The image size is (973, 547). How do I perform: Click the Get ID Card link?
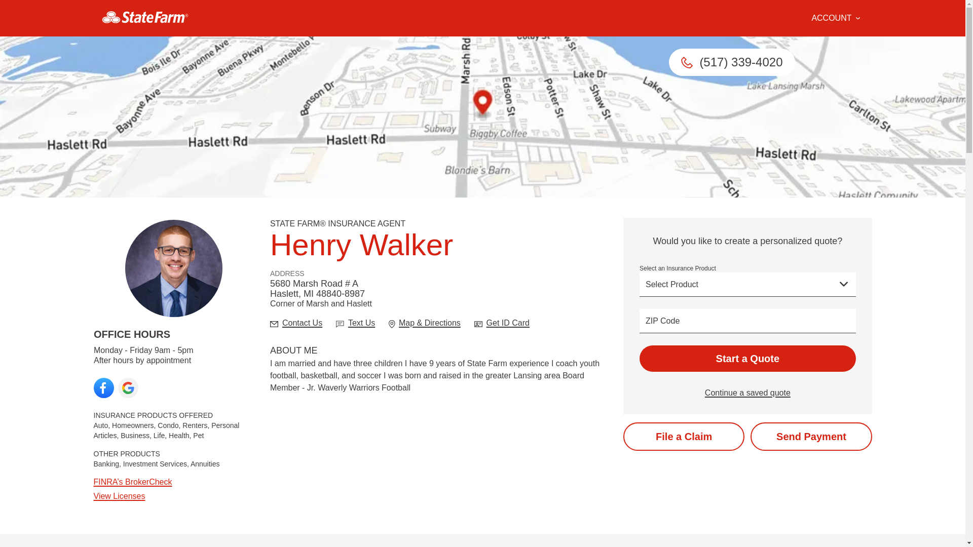tap(508, 323)
